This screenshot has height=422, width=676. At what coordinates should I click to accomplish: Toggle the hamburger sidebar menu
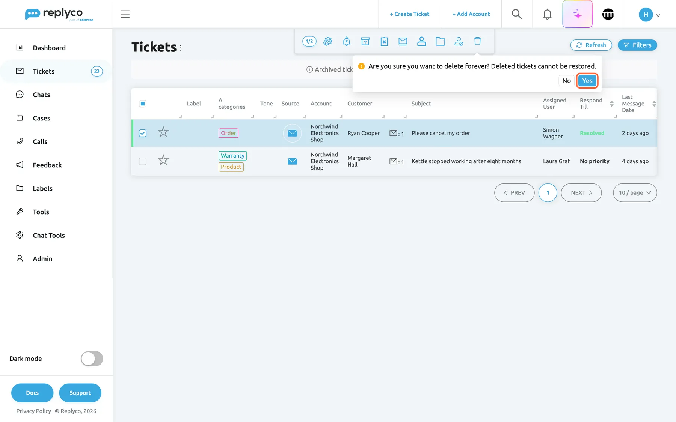(x=125, y=14)
